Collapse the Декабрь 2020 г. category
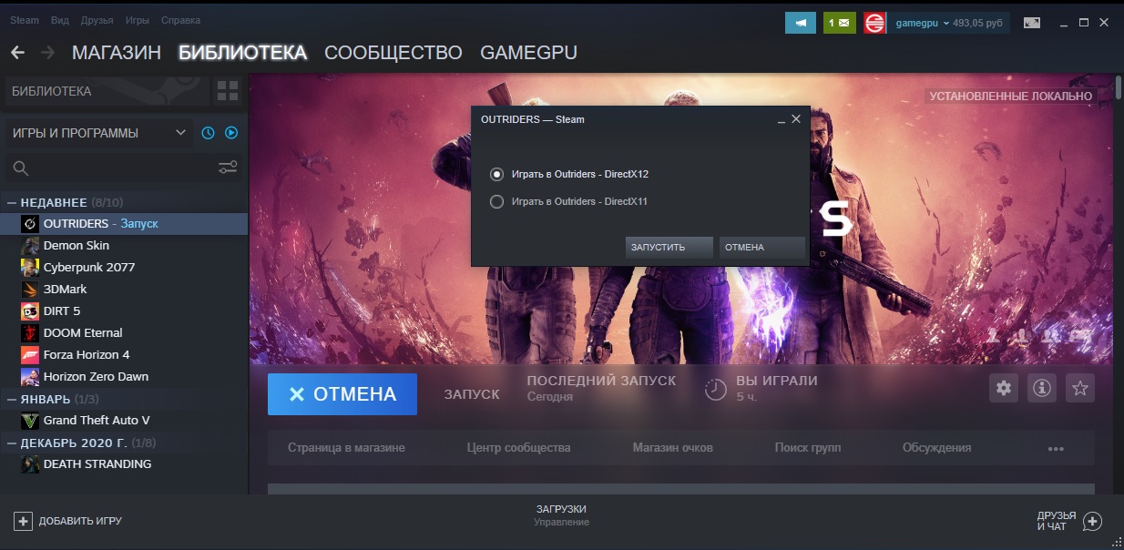 pos(12,443)
